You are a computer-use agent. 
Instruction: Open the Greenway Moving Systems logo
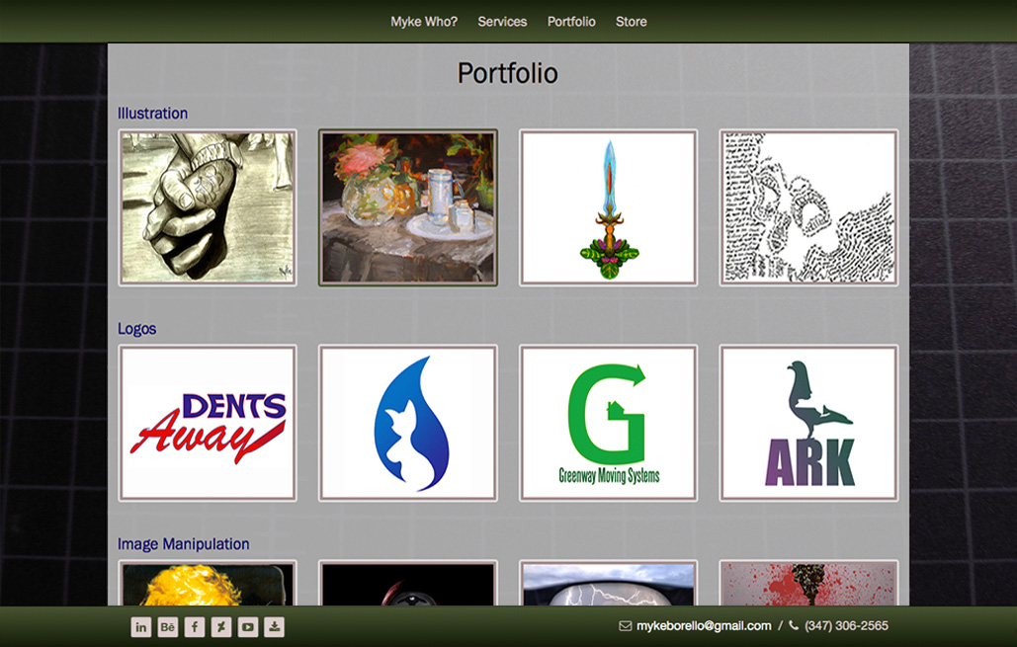click(x=609, y=424)
